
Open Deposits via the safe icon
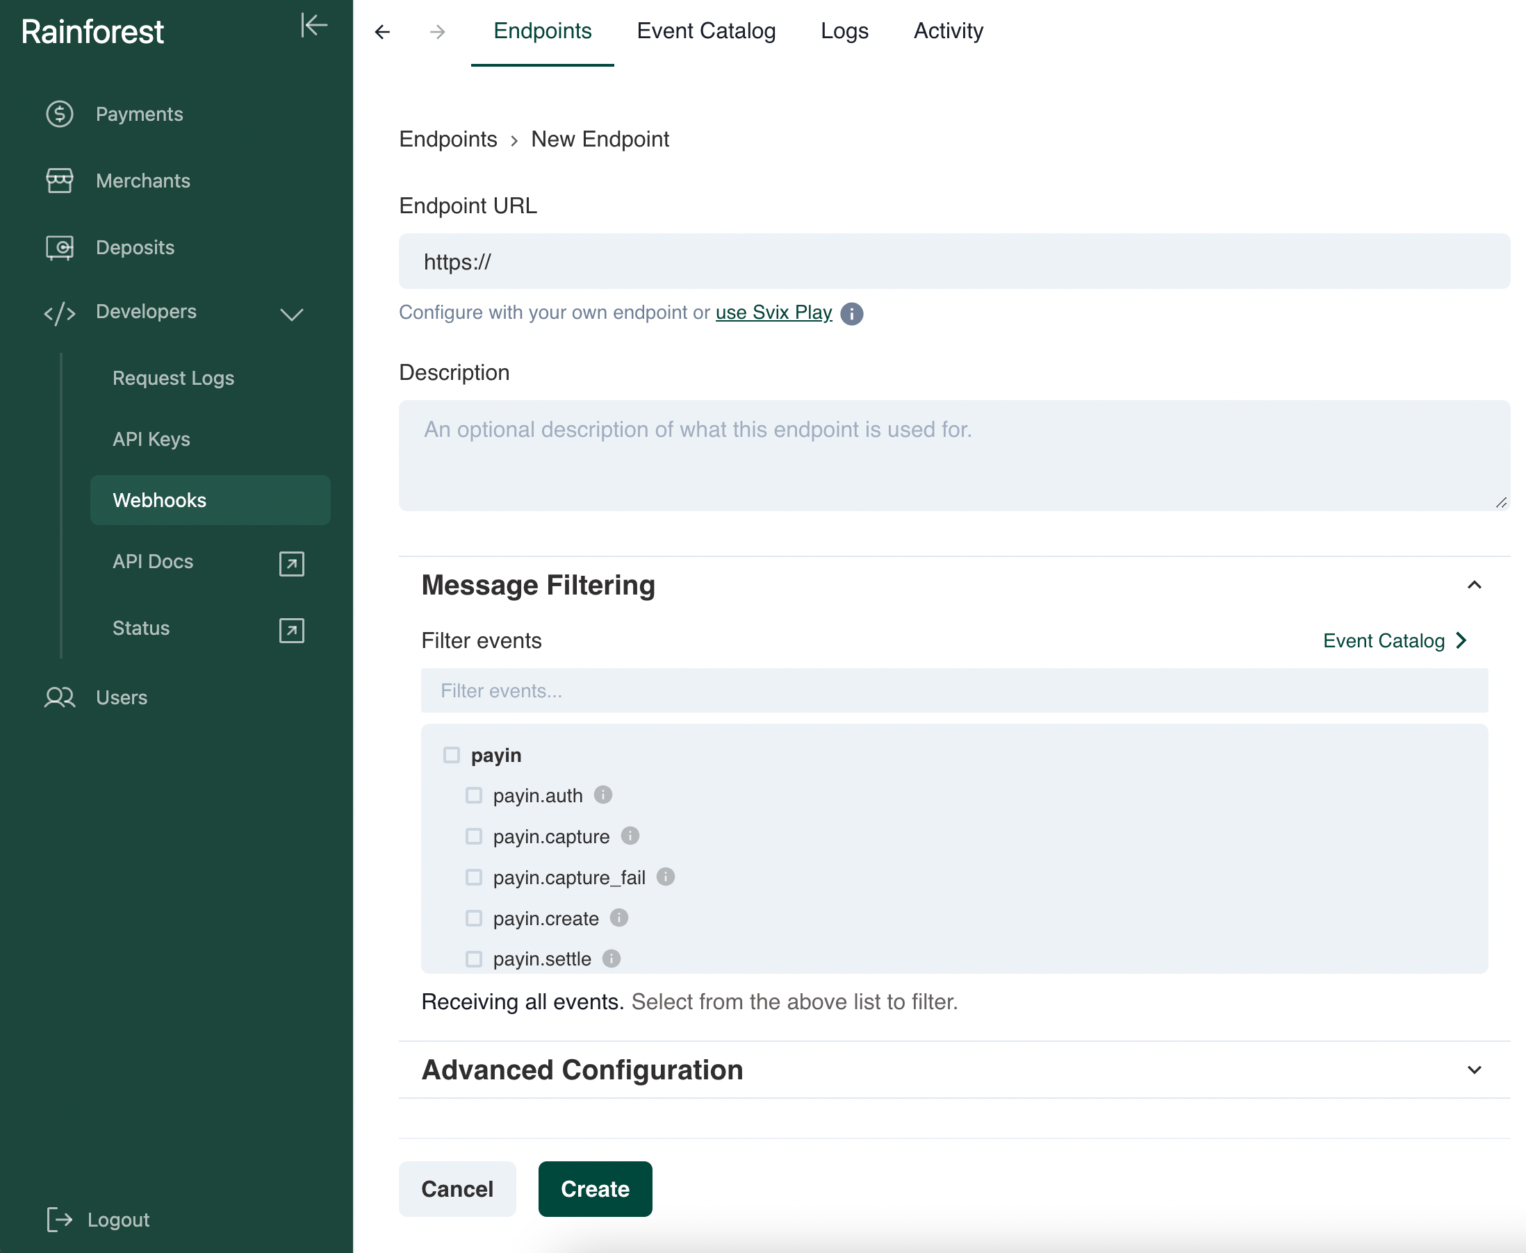[x=59, y=247]
